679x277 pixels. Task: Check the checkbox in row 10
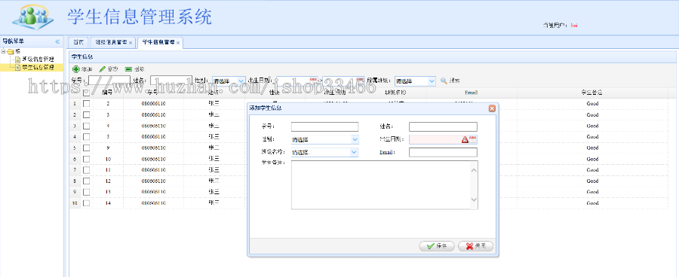coord(86,202)
